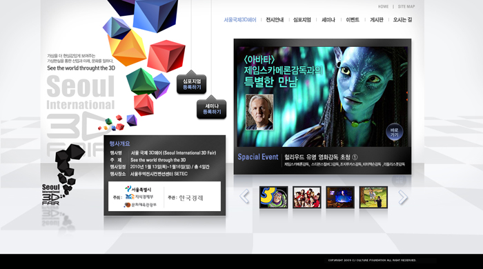The width and height of the screenshot is (483, 269).
Task: Click 심포지엄 등록하기 button
Action: point(192,84)
